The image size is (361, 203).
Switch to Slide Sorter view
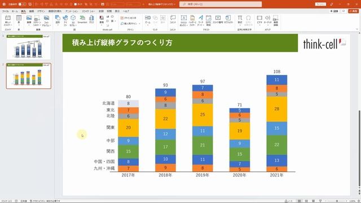tap(306, 201)
